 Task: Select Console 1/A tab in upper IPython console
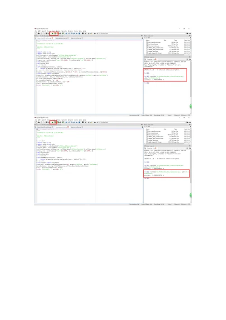coord(151,59)
